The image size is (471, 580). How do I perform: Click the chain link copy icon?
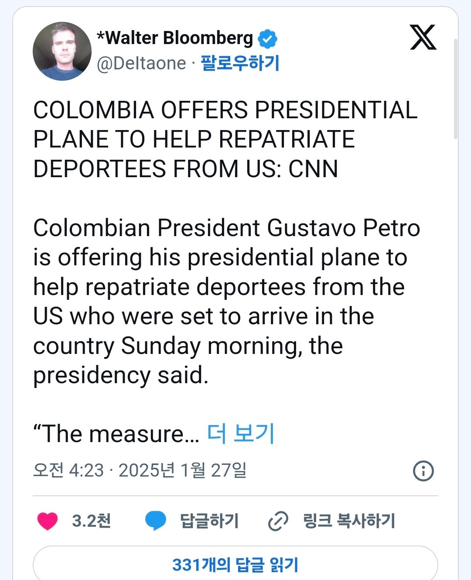(x=278, y=521)
